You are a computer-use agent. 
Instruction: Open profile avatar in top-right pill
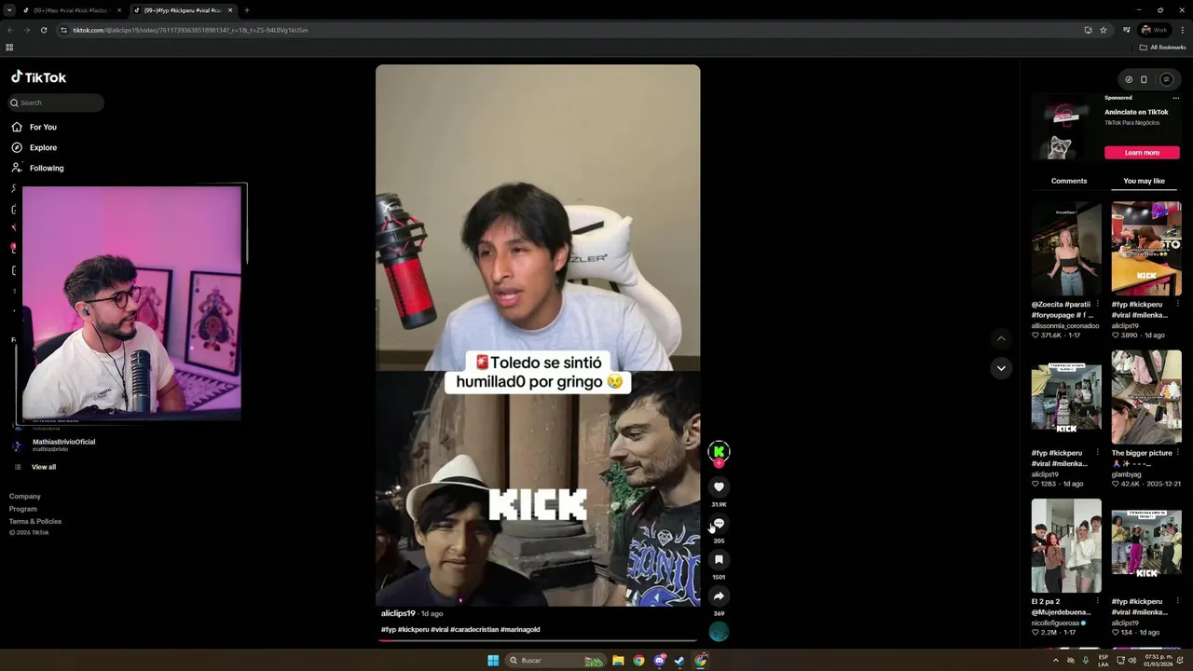click(1166, 79)
